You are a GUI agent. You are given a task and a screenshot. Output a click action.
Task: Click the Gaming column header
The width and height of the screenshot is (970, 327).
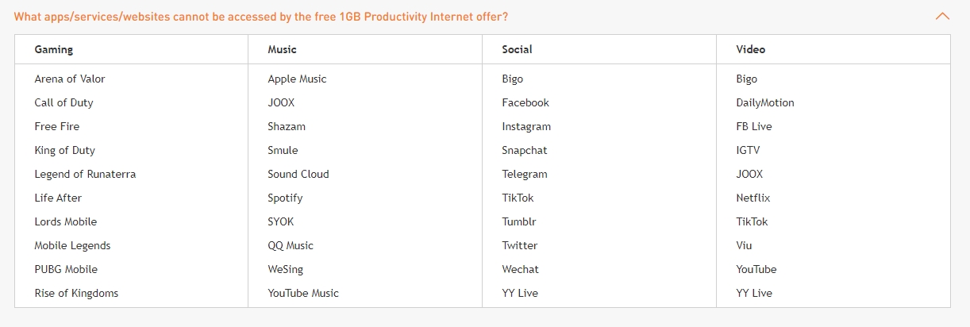(x=54, y=49)
